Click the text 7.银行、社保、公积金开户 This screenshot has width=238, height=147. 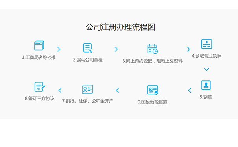[x=88, y=101]
